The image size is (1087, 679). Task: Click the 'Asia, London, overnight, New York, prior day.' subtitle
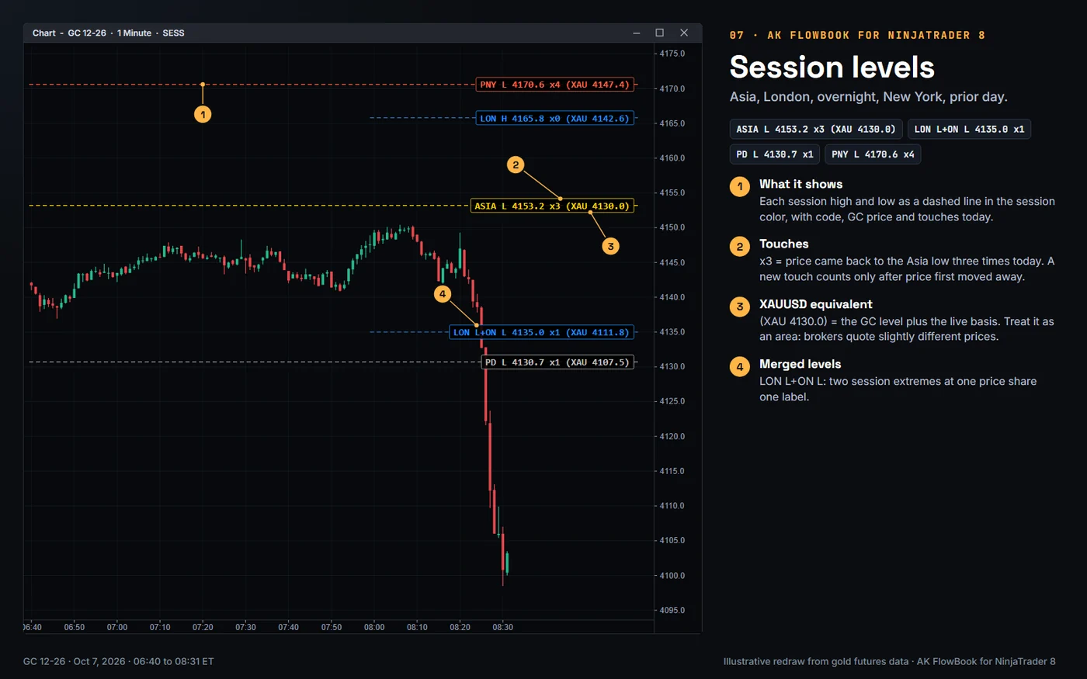point(868,97)
